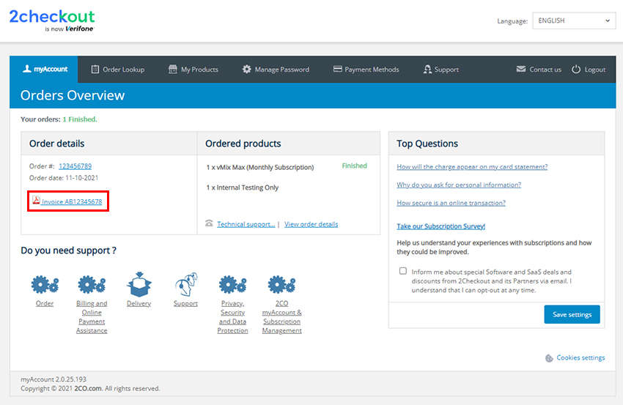Open Billing and Online Payment Assistance icon

(92, 283)
